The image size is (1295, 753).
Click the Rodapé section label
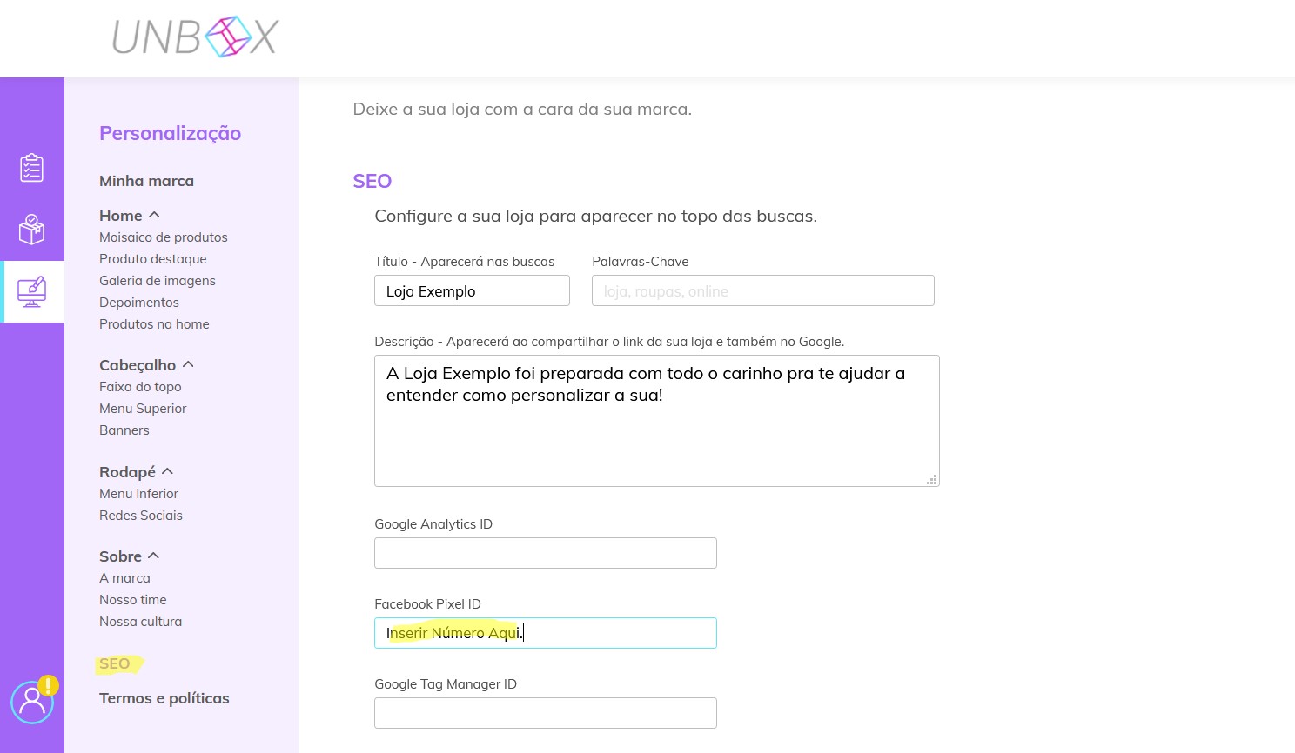(x=127, y=472)
